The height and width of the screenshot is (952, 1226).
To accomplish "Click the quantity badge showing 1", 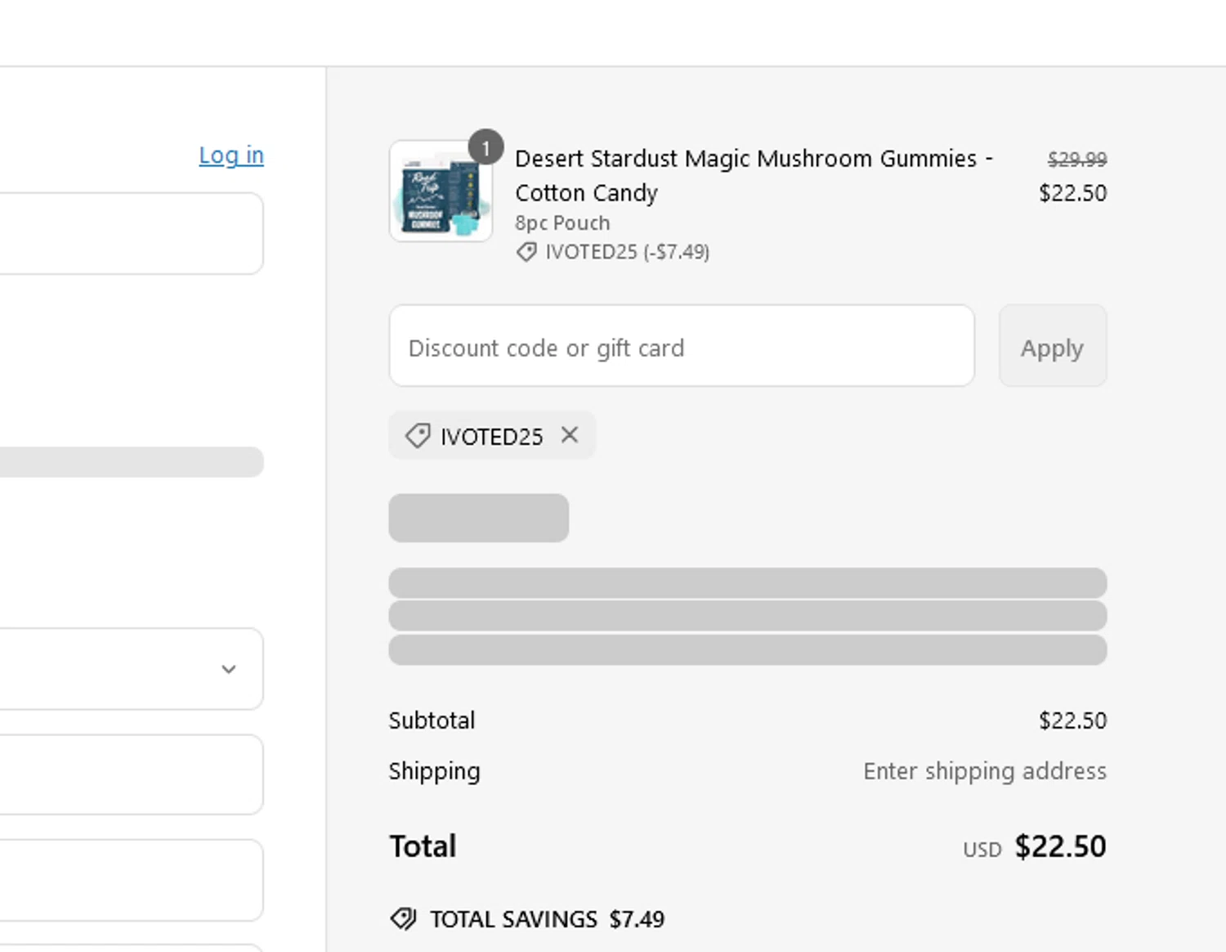I will coord(485,147).
